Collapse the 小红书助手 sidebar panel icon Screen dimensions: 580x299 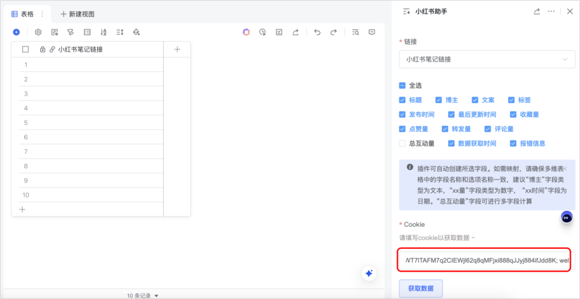(x=407, y=12)
